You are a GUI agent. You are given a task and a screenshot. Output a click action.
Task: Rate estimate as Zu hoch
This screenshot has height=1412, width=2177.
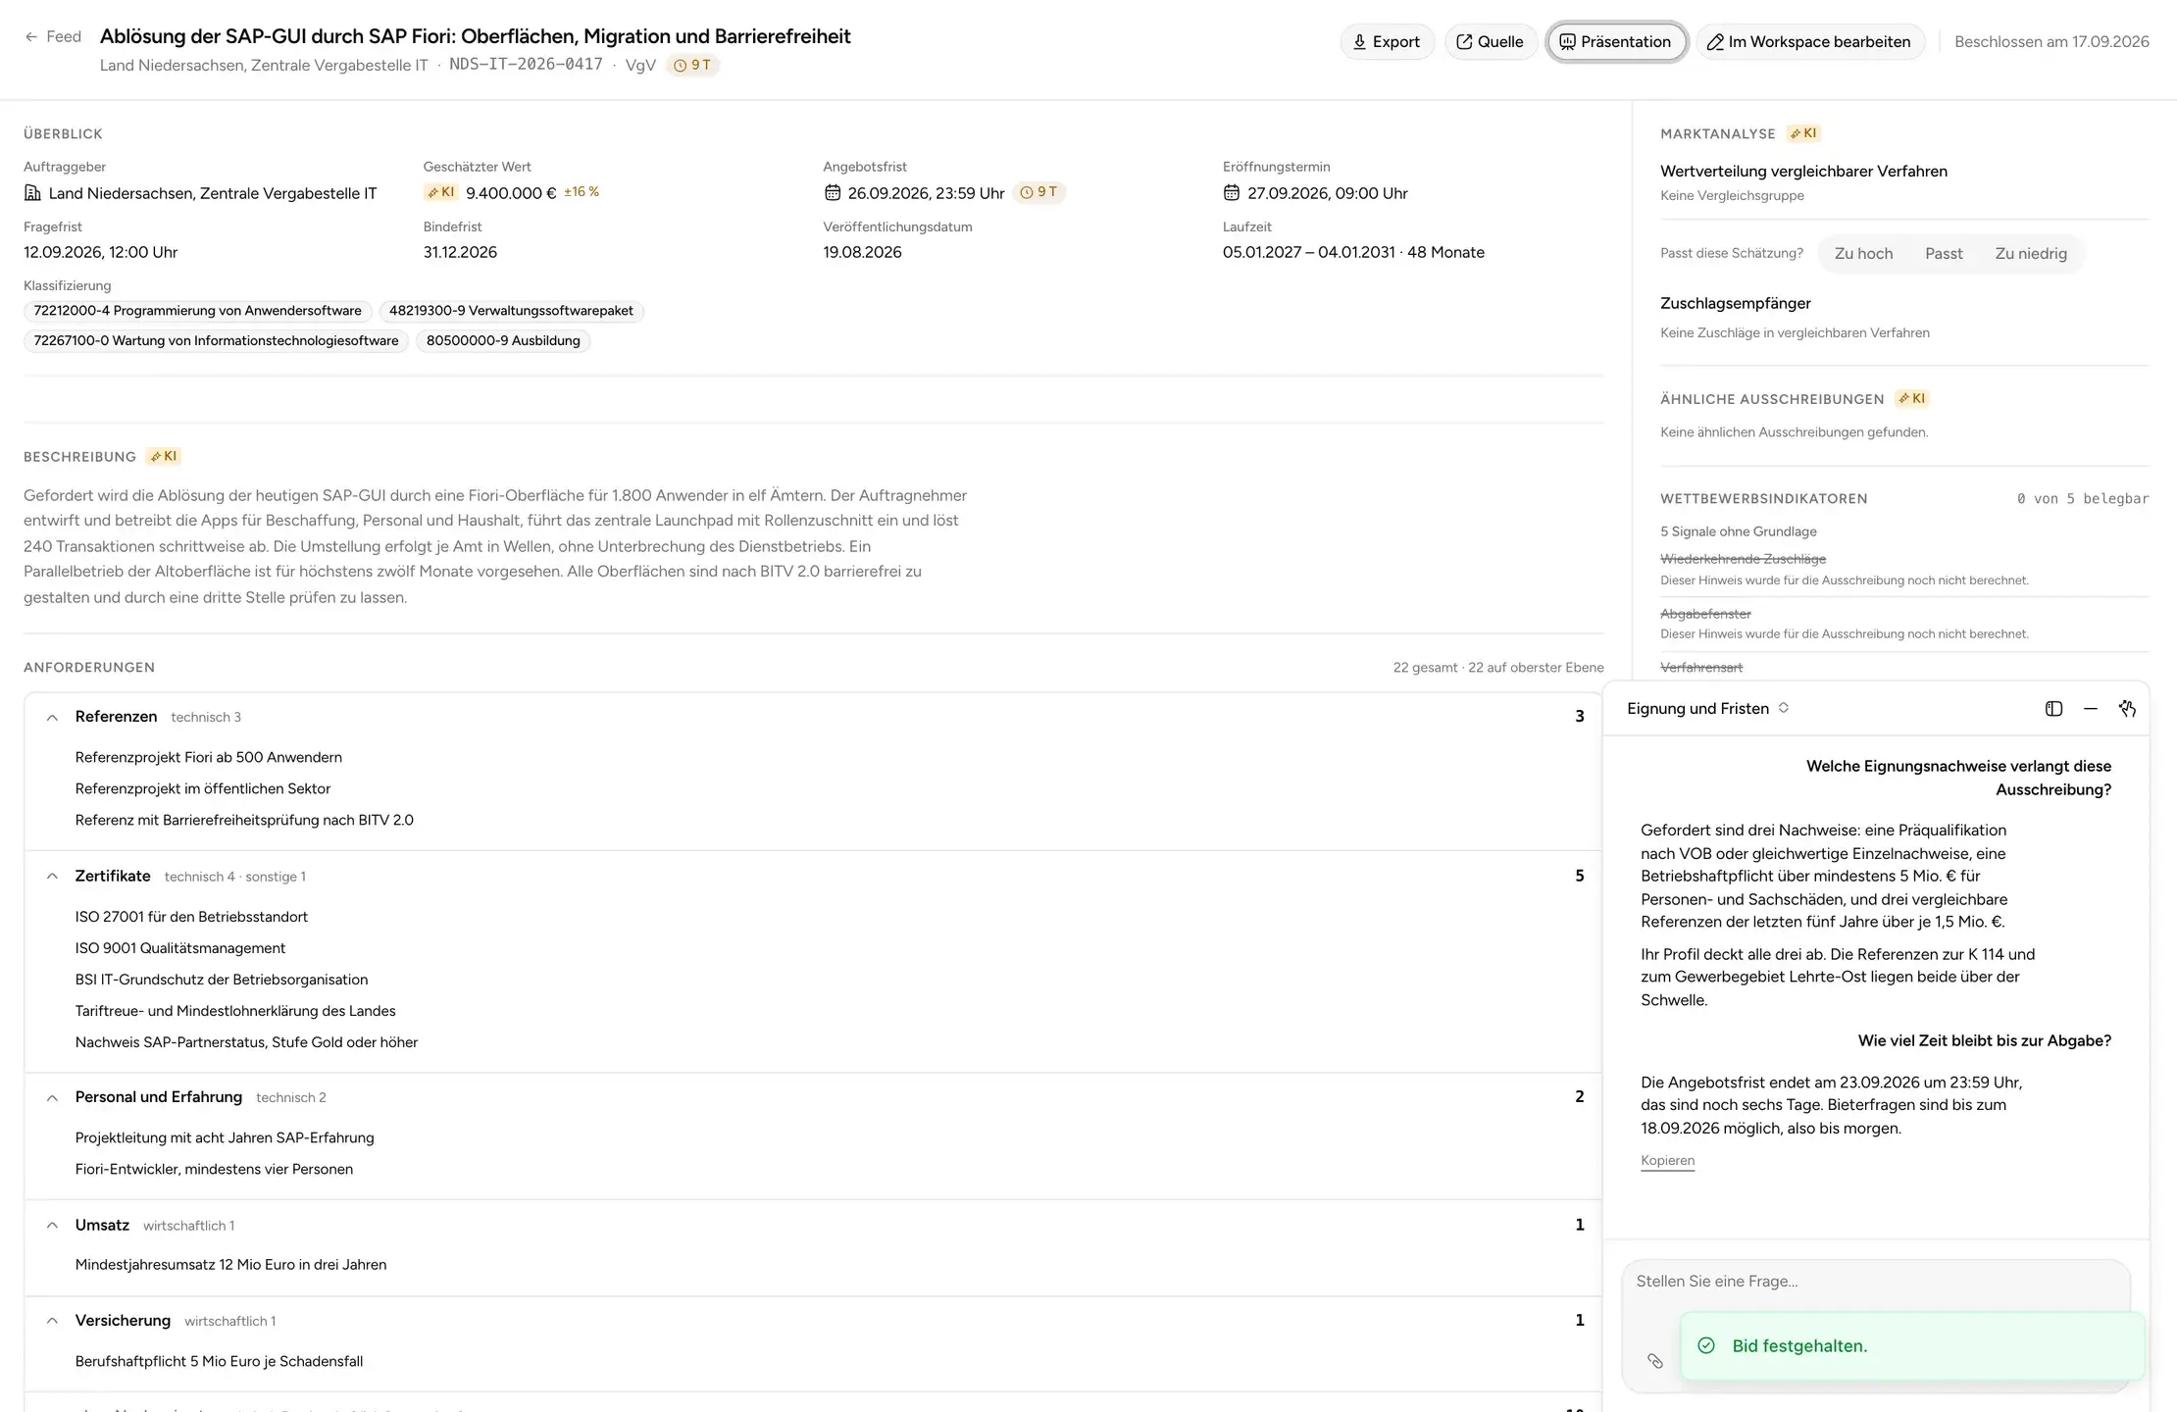[1863, 254]
